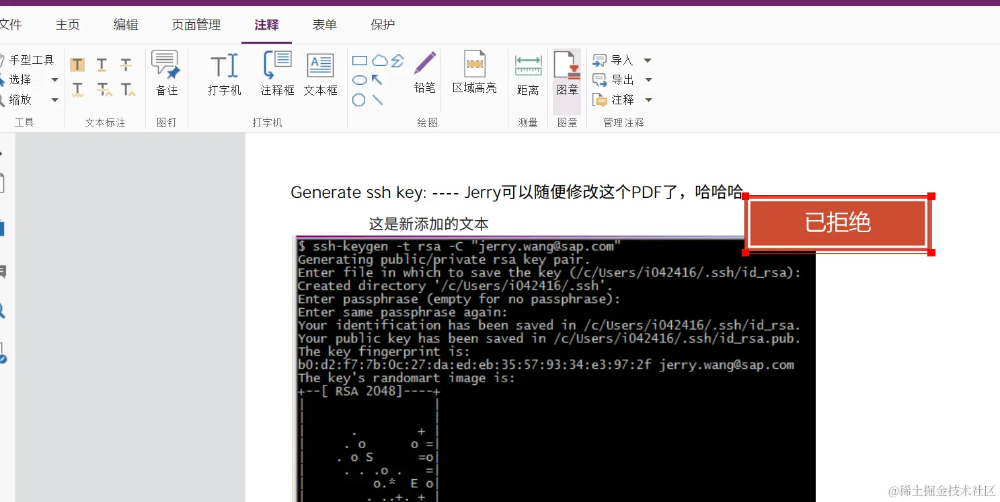Select the Polygon drawing shape
The image size is (1000, 502).
click(359, 100)
